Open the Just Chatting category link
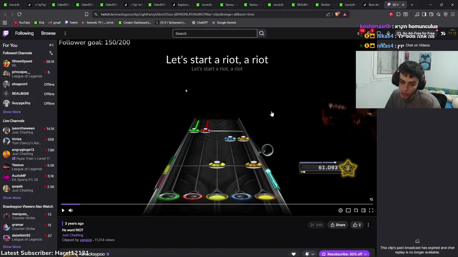 pos(72,235)
